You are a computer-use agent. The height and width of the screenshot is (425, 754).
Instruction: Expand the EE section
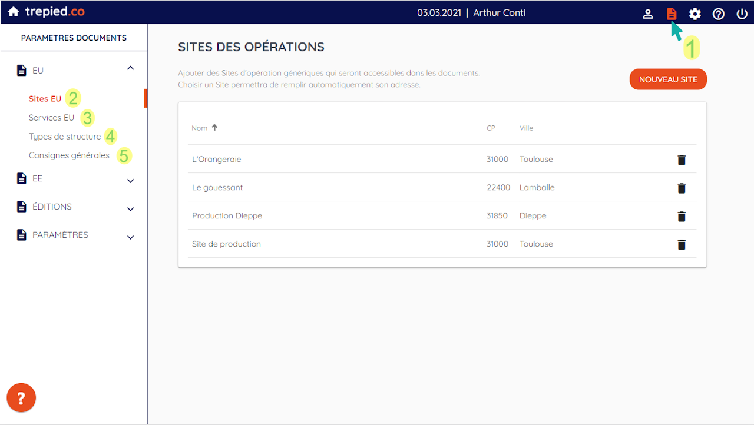[x=131, y=181]
